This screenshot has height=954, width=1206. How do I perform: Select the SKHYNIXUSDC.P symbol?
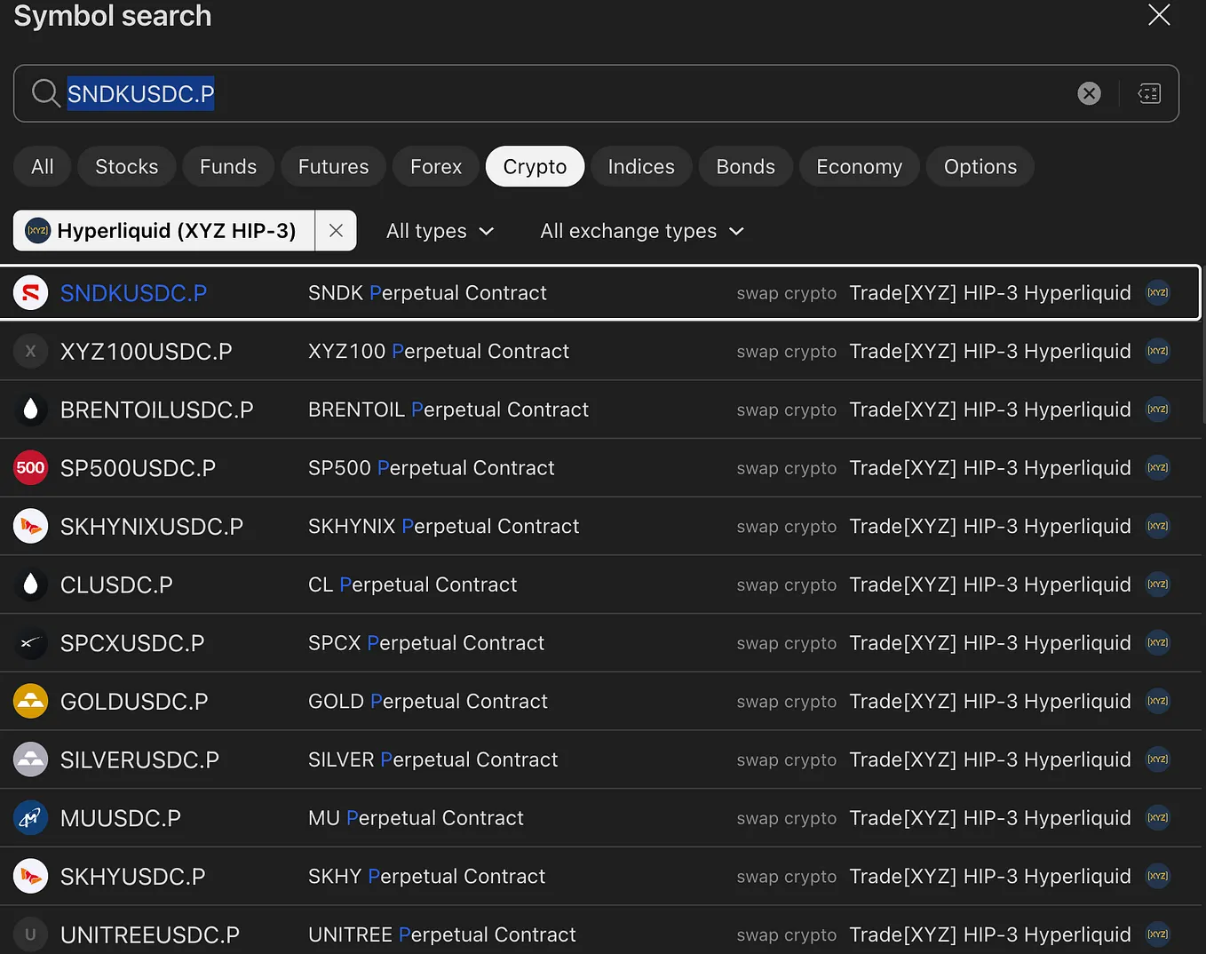point(601,527)
